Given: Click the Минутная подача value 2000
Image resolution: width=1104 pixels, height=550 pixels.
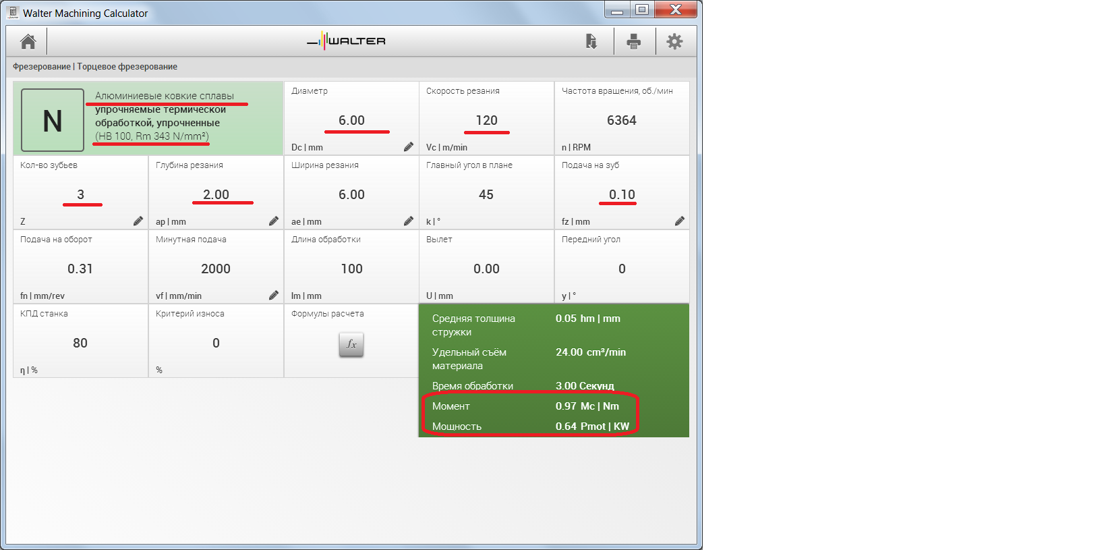Looking at the screenshot, I should (x=216, y=269).
